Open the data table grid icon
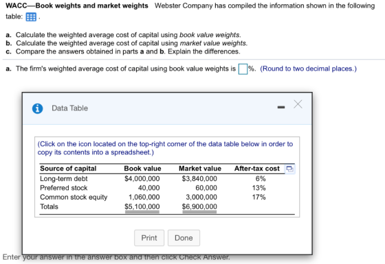This screenshot has width=385, height=264. [31, 17]
